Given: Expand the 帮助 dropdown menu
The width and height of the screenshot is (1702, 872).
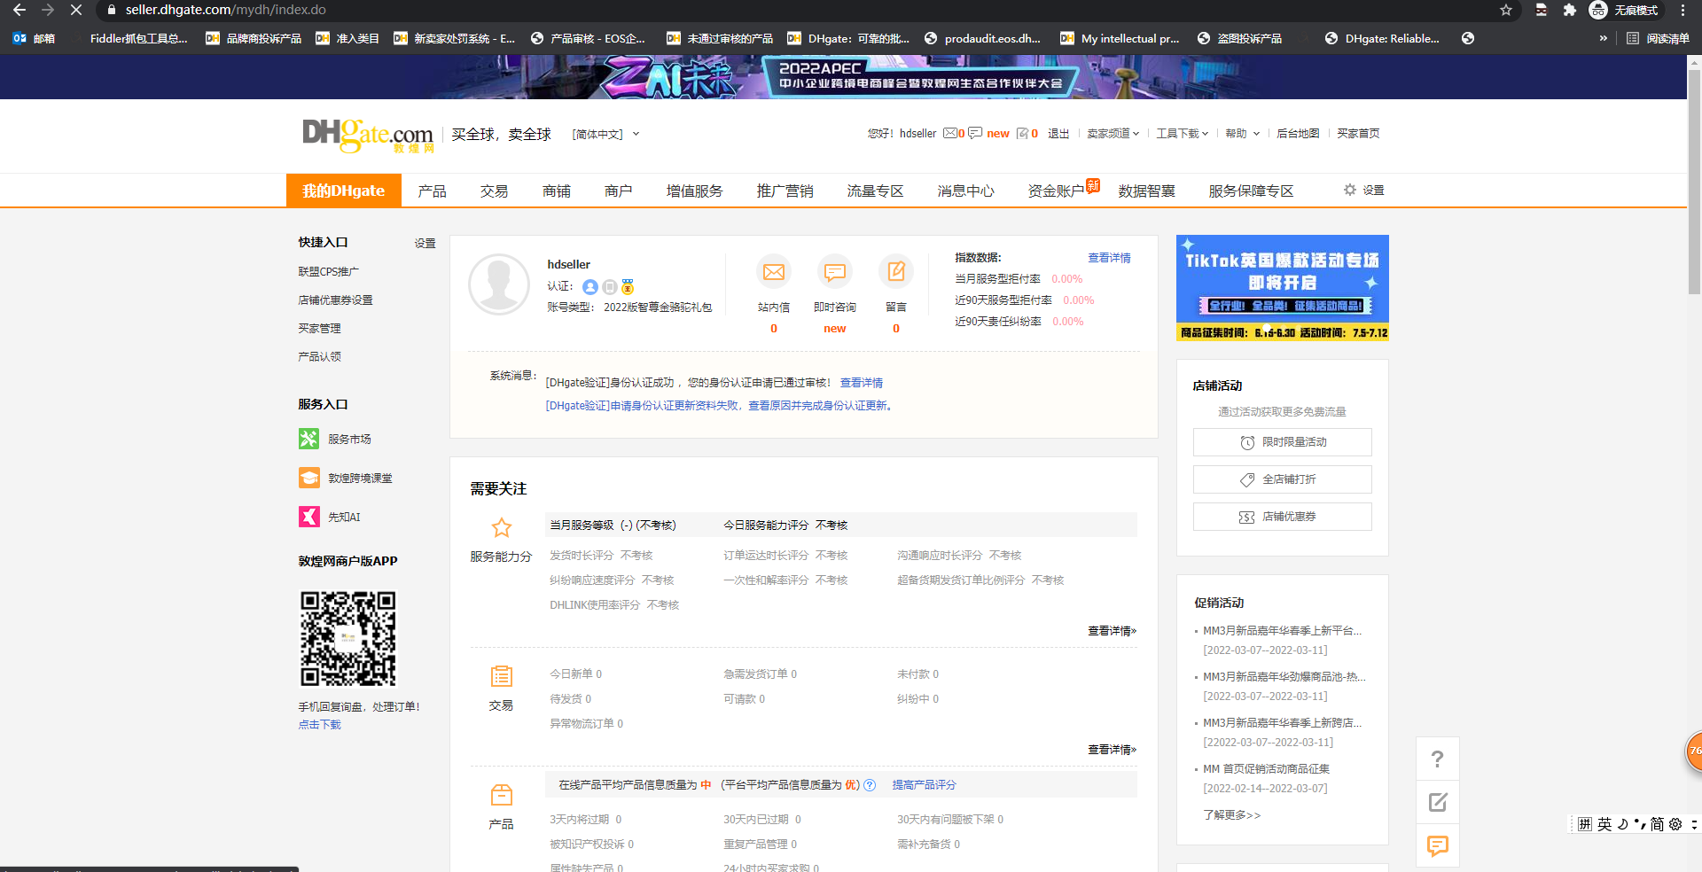Looking at the screenshot, I should pyautogui.click(x=1242, y=134).
